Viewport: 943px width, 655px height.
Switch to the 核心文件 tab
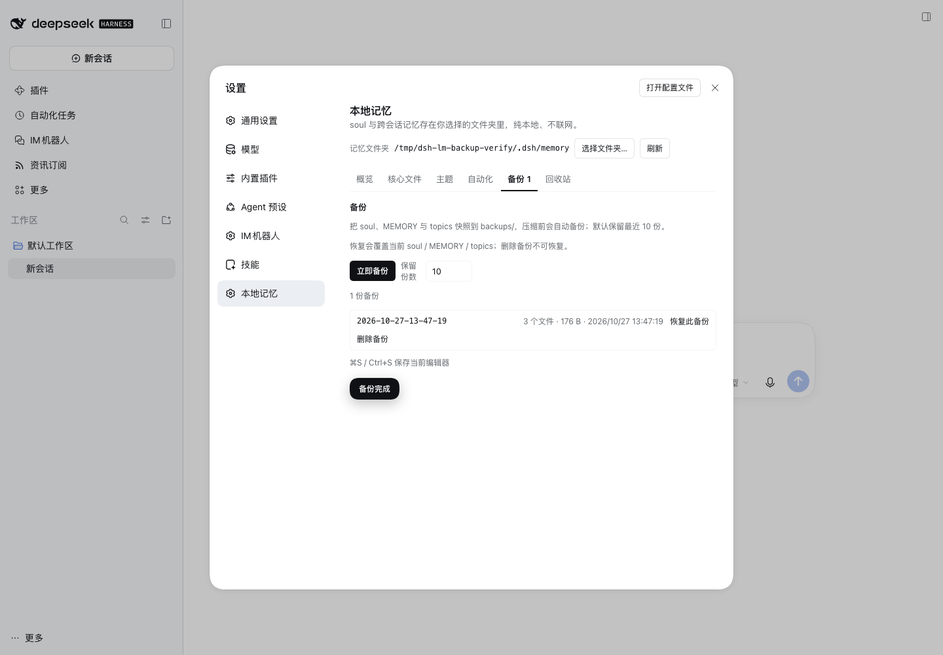coord(405,179)
